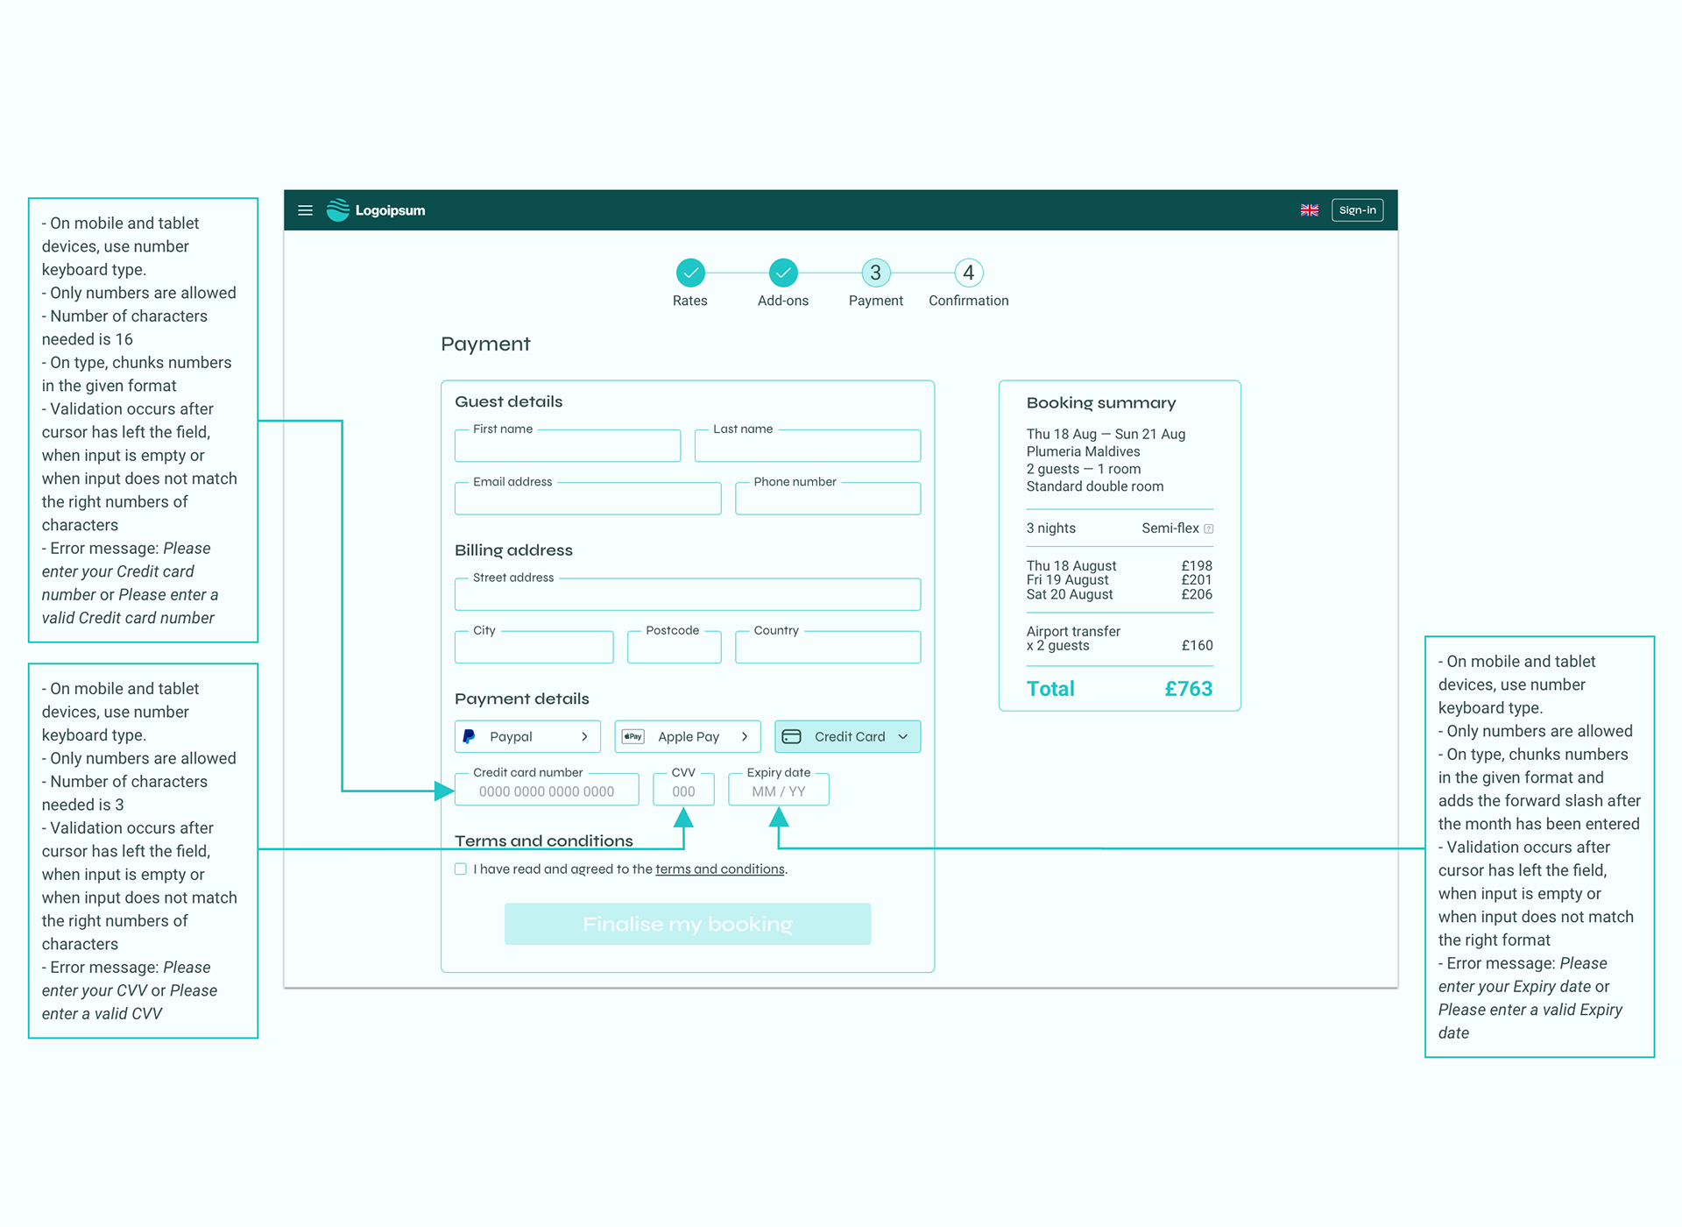The width and height of the screenshot is (1682, 1227).
Task: Open the terms and conditions link
Action: 720,869
